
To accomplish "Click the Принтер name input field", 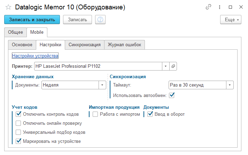I will point(98,66).
